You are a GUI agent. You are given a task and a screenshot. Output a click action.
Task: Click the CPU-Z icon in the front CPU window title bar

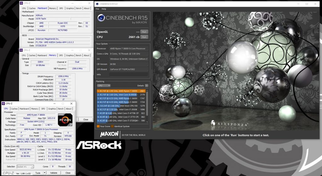coord(3,103)
